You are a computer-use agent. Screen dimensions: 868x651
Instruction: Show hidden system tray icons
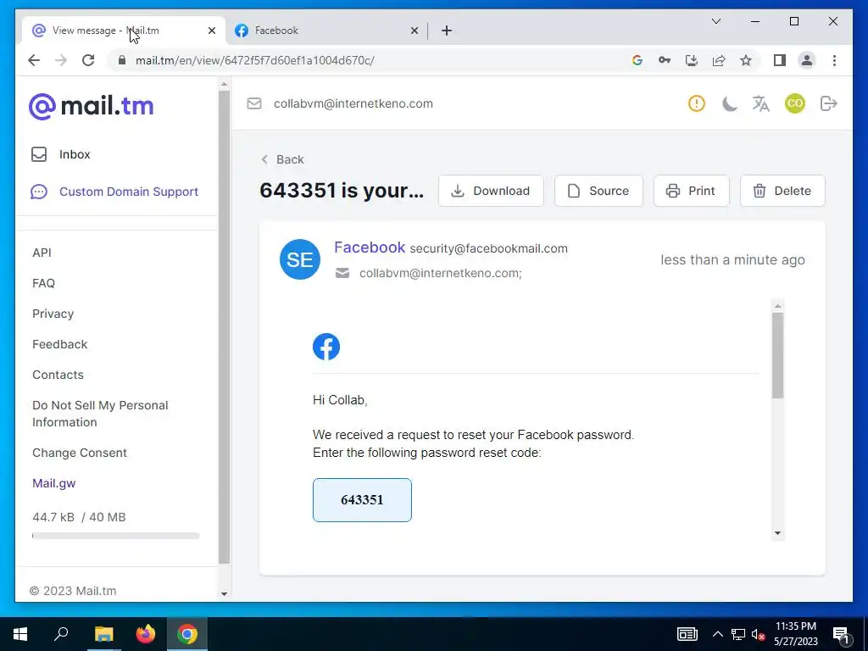tap(717, 634)
